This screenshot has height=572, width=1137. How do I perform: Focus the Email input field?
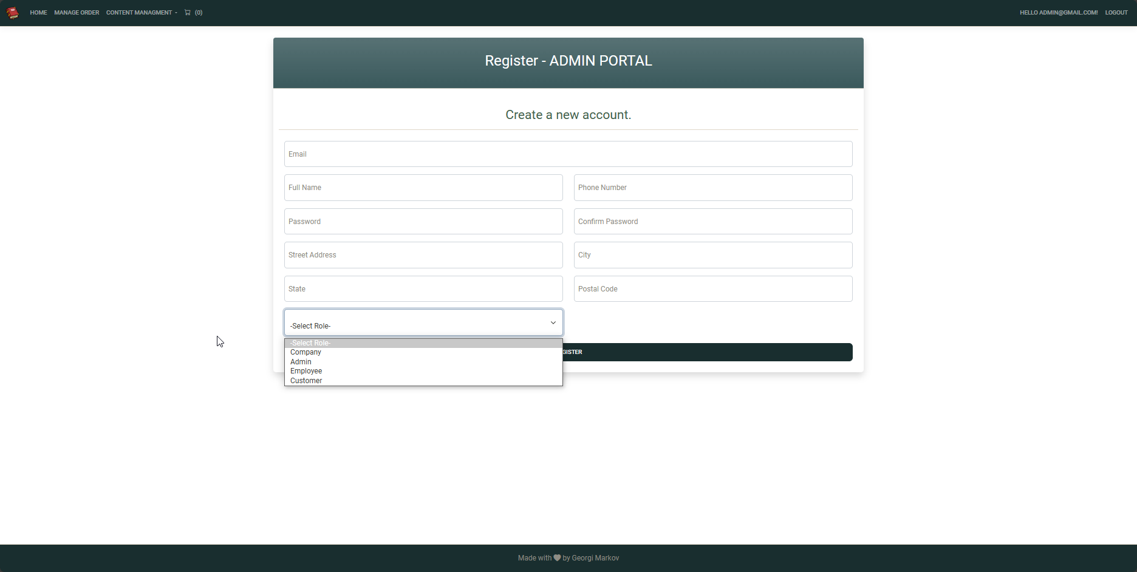point(568,154)
